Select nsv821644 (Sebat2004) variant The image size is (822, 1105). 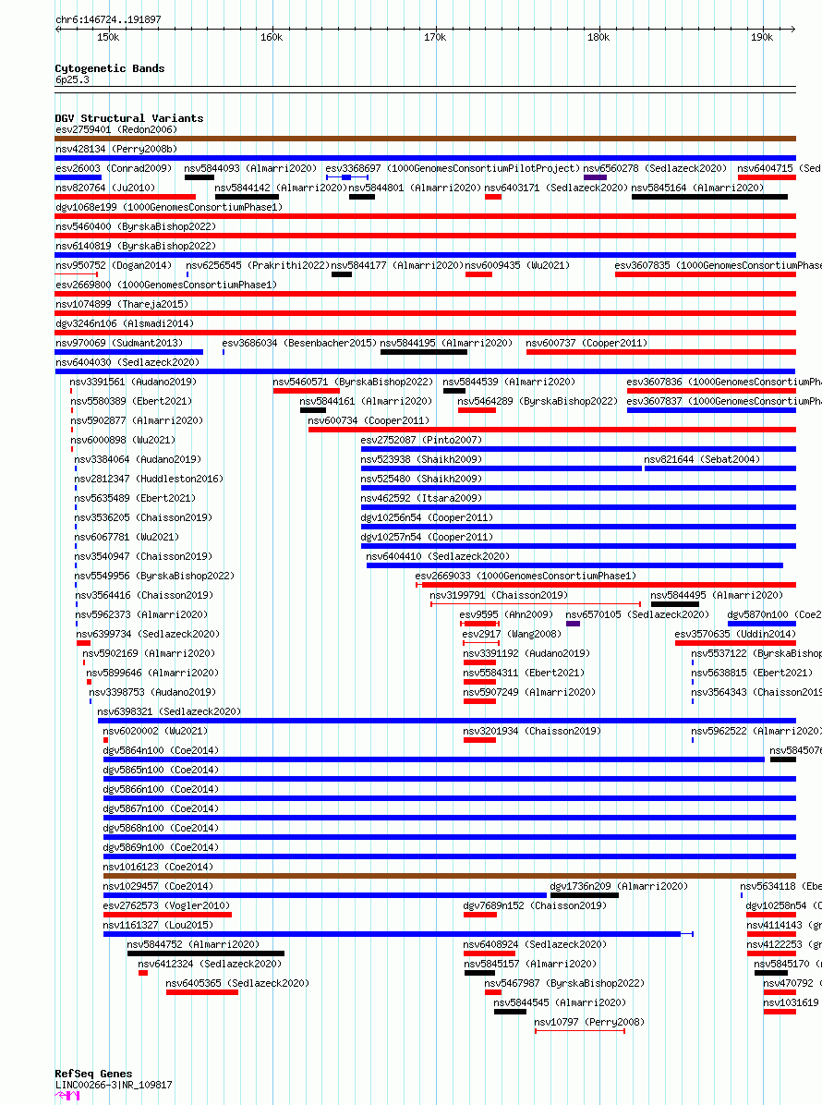702,459
